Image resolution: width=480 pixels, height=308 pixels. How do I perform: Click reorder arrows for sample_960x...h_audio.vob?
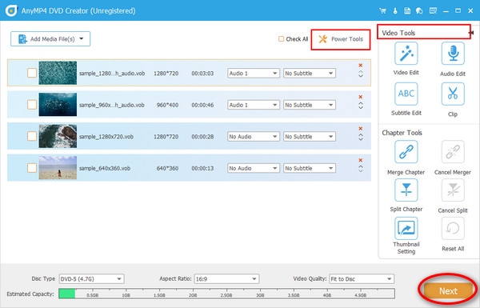click(361, 106)
